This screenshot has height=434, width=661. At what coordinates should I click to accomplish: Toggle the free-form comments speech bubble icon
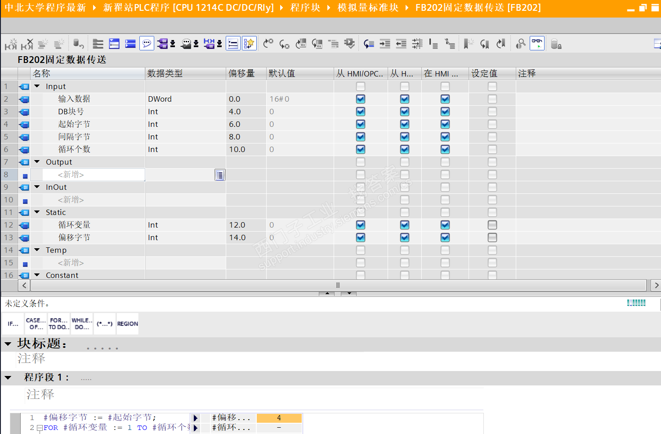coord(147,44)
